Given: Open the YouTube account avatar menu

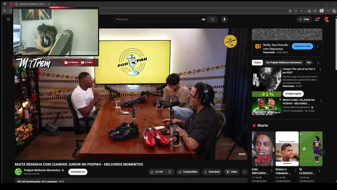Looking at the screenshot, I should tap(327, 19).
